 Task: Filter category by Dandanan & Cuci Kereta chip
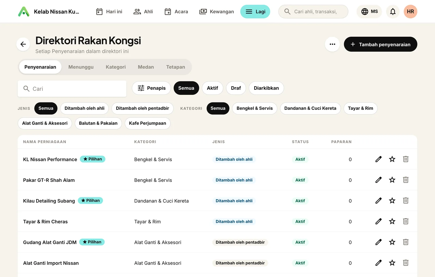310,108
